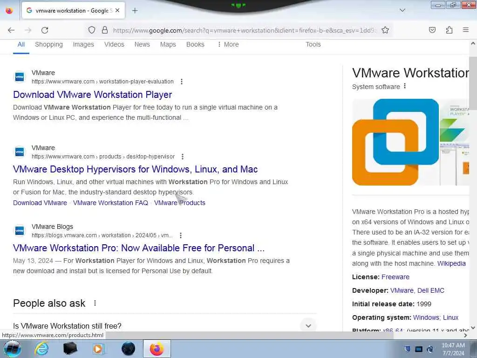Click the VMware Products sitelink
The width and height of the screenshot is (477, 358).
(179, 203)
